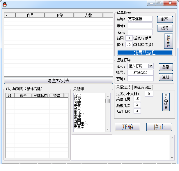Screen dimensions: 179x171
Task: Select the keyword 安全 in list
Action: point(77,95)
